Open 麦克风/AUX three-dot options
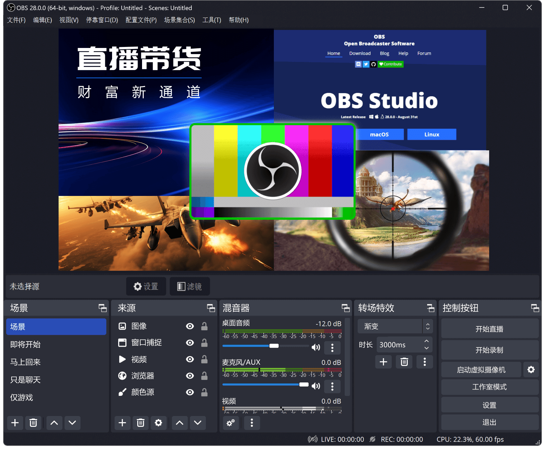 coord(332,386)
